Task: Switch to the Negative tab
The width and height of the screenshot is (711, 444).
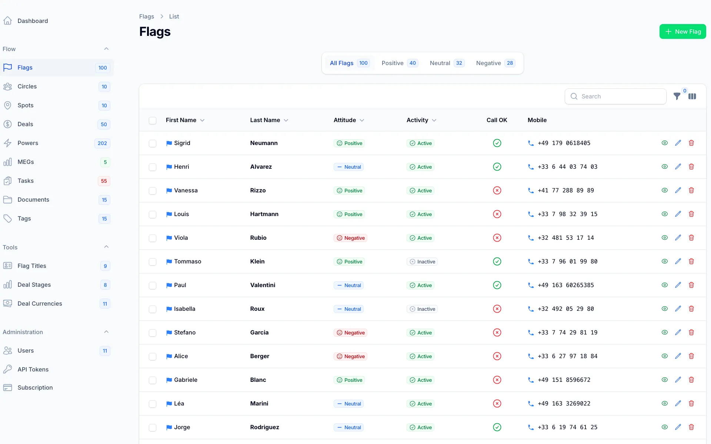Action: tap(495, 63)
